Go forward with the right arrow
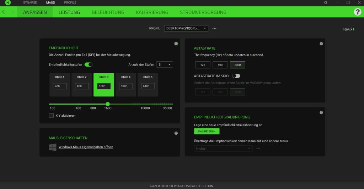The width and height of the screenshot is (364, 189). tap(12, 12)
